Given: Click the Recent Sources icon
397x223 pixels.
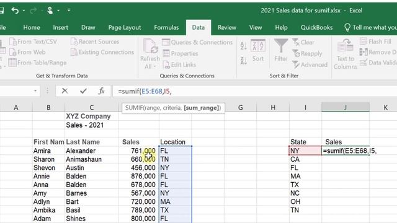Looking at the screenshot, I should point(74,42).
